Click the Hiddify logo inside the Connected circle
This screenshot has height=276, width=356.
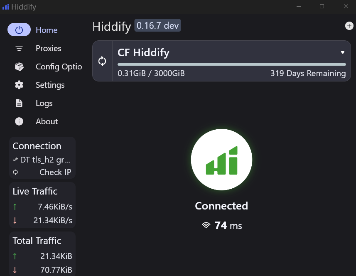point(221,159)
